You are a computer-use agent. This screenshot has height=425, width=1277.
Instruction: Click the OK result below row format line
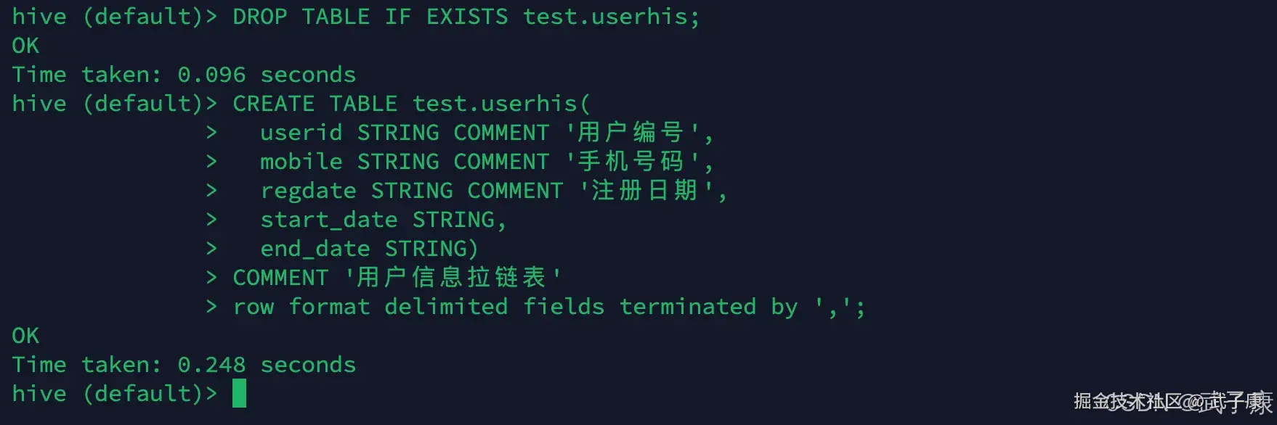25,336
